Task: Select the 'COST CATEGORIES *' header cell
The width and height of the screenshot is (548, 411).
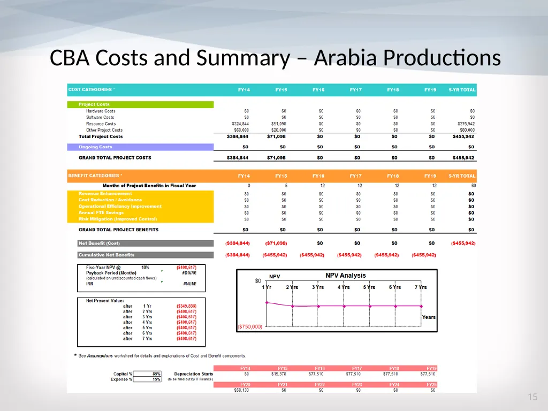Action: (x=92, y=89)
